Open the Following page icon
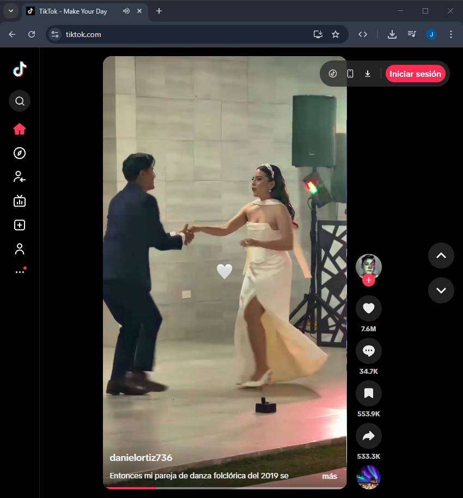Screen dimensions: 463x498 point(20,177)
